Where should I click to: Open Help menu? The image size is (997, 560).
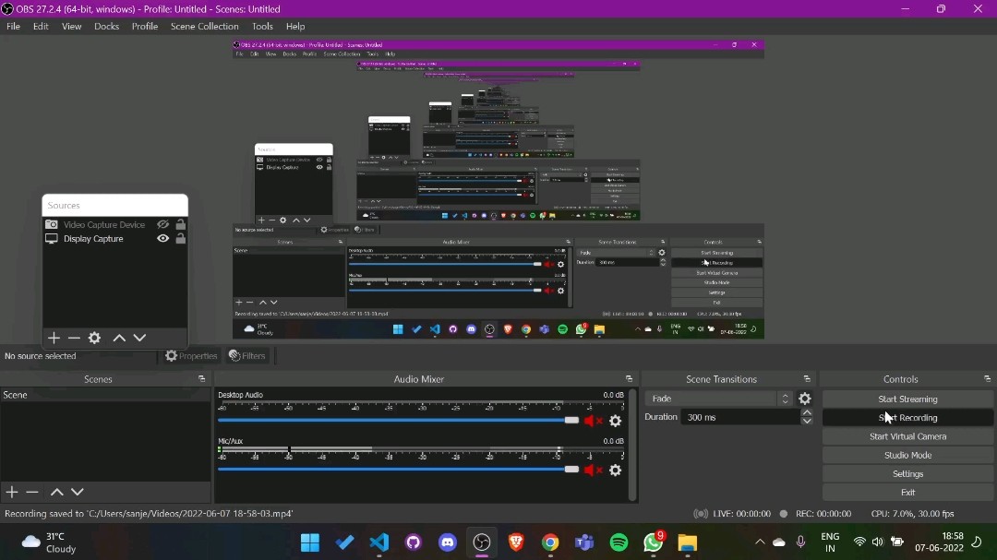point(295,26)
